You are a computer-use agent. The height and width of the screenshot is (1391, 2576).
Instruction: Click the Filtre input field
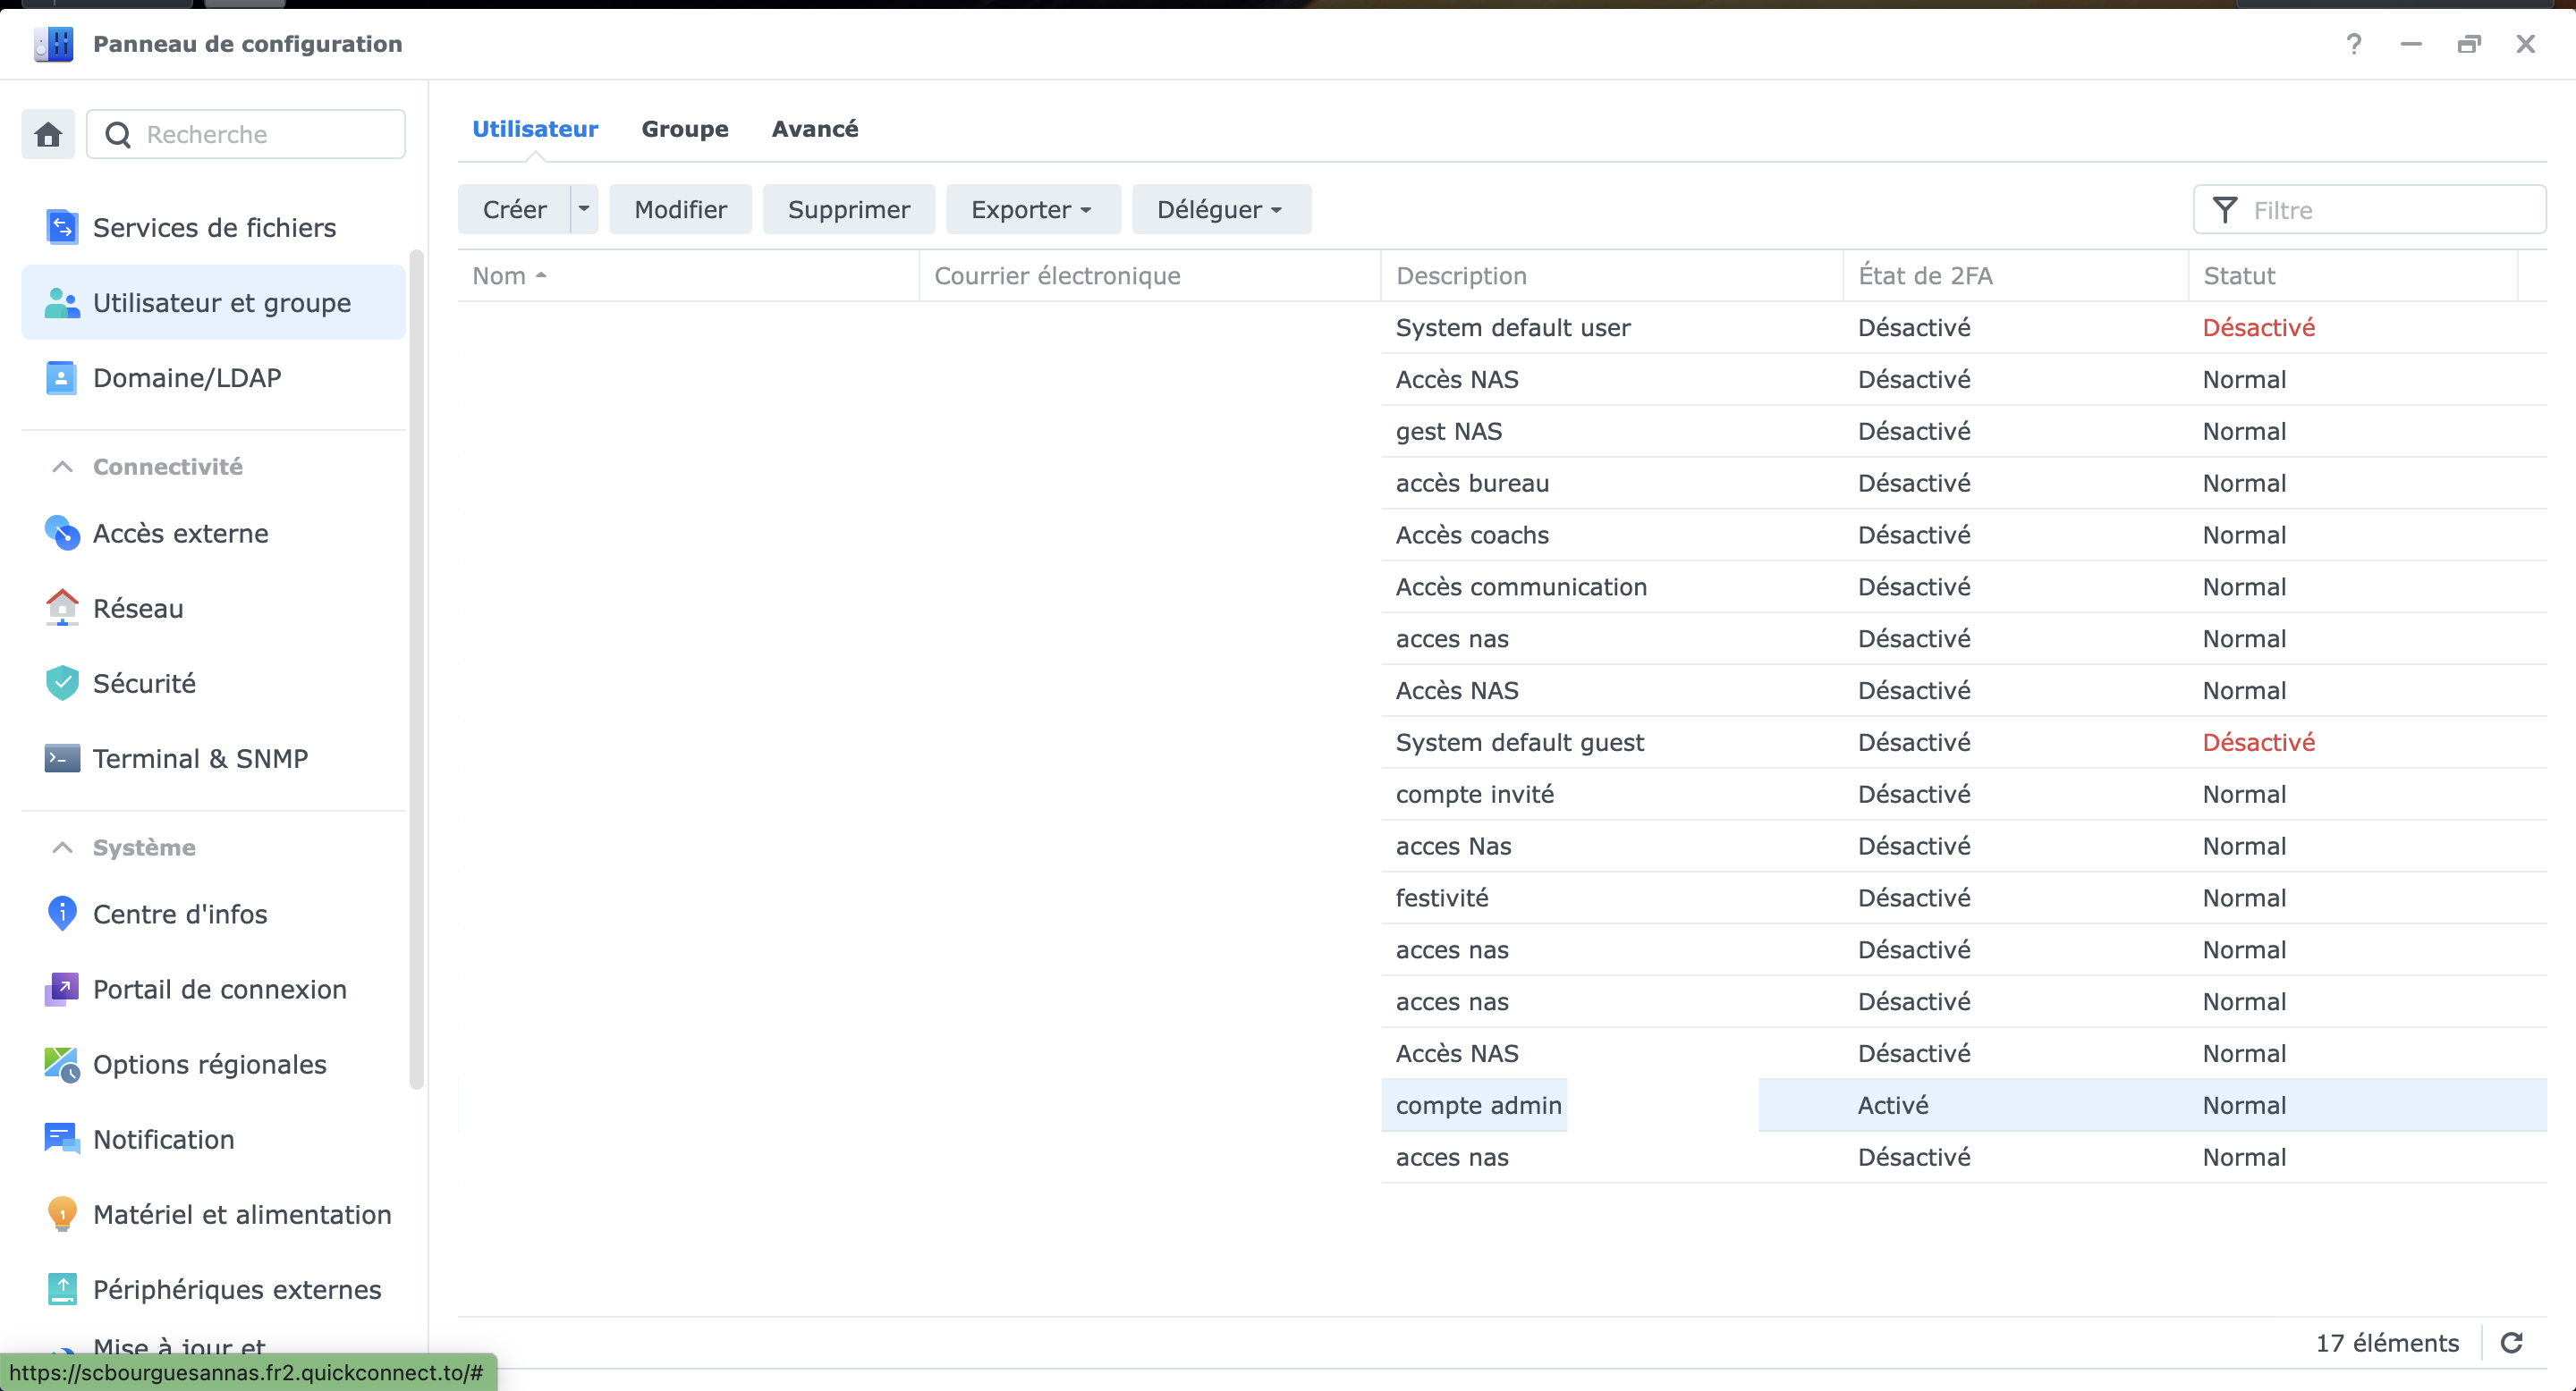point(2390,210)
